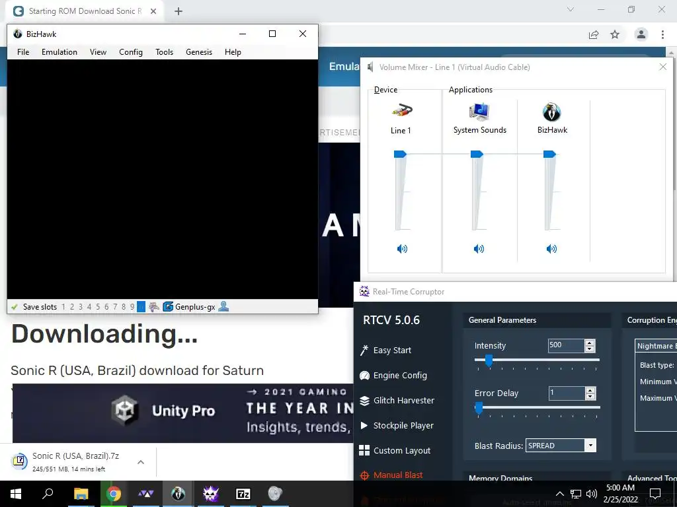The width and height of the screenshot is (677, 507).
Task: Open the Genesis menu in BizHawk
Action: click(199, 52)
